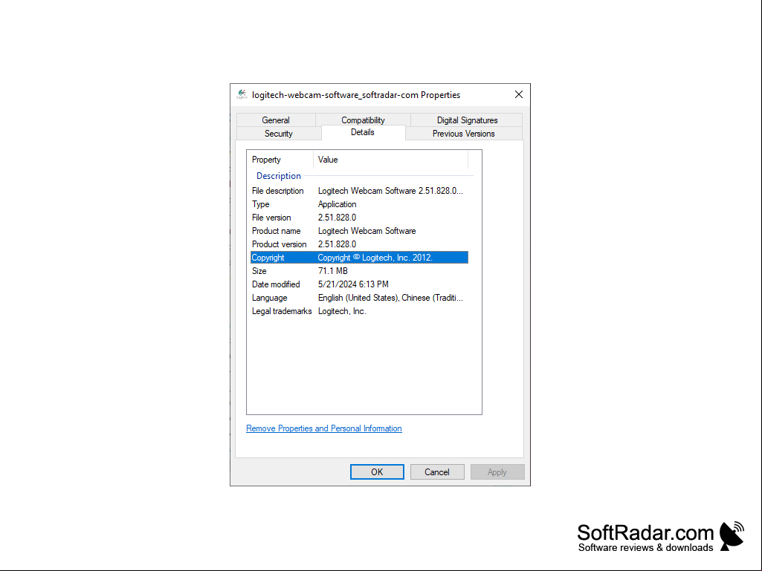This screenshot has height=571, width=762.
Task: Close the Properties dialog
Action: pos(518,95)
